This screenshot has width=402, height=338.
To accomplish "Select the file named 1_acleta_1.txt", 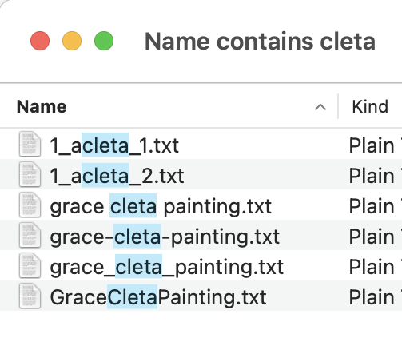I will tap(114, 145).
